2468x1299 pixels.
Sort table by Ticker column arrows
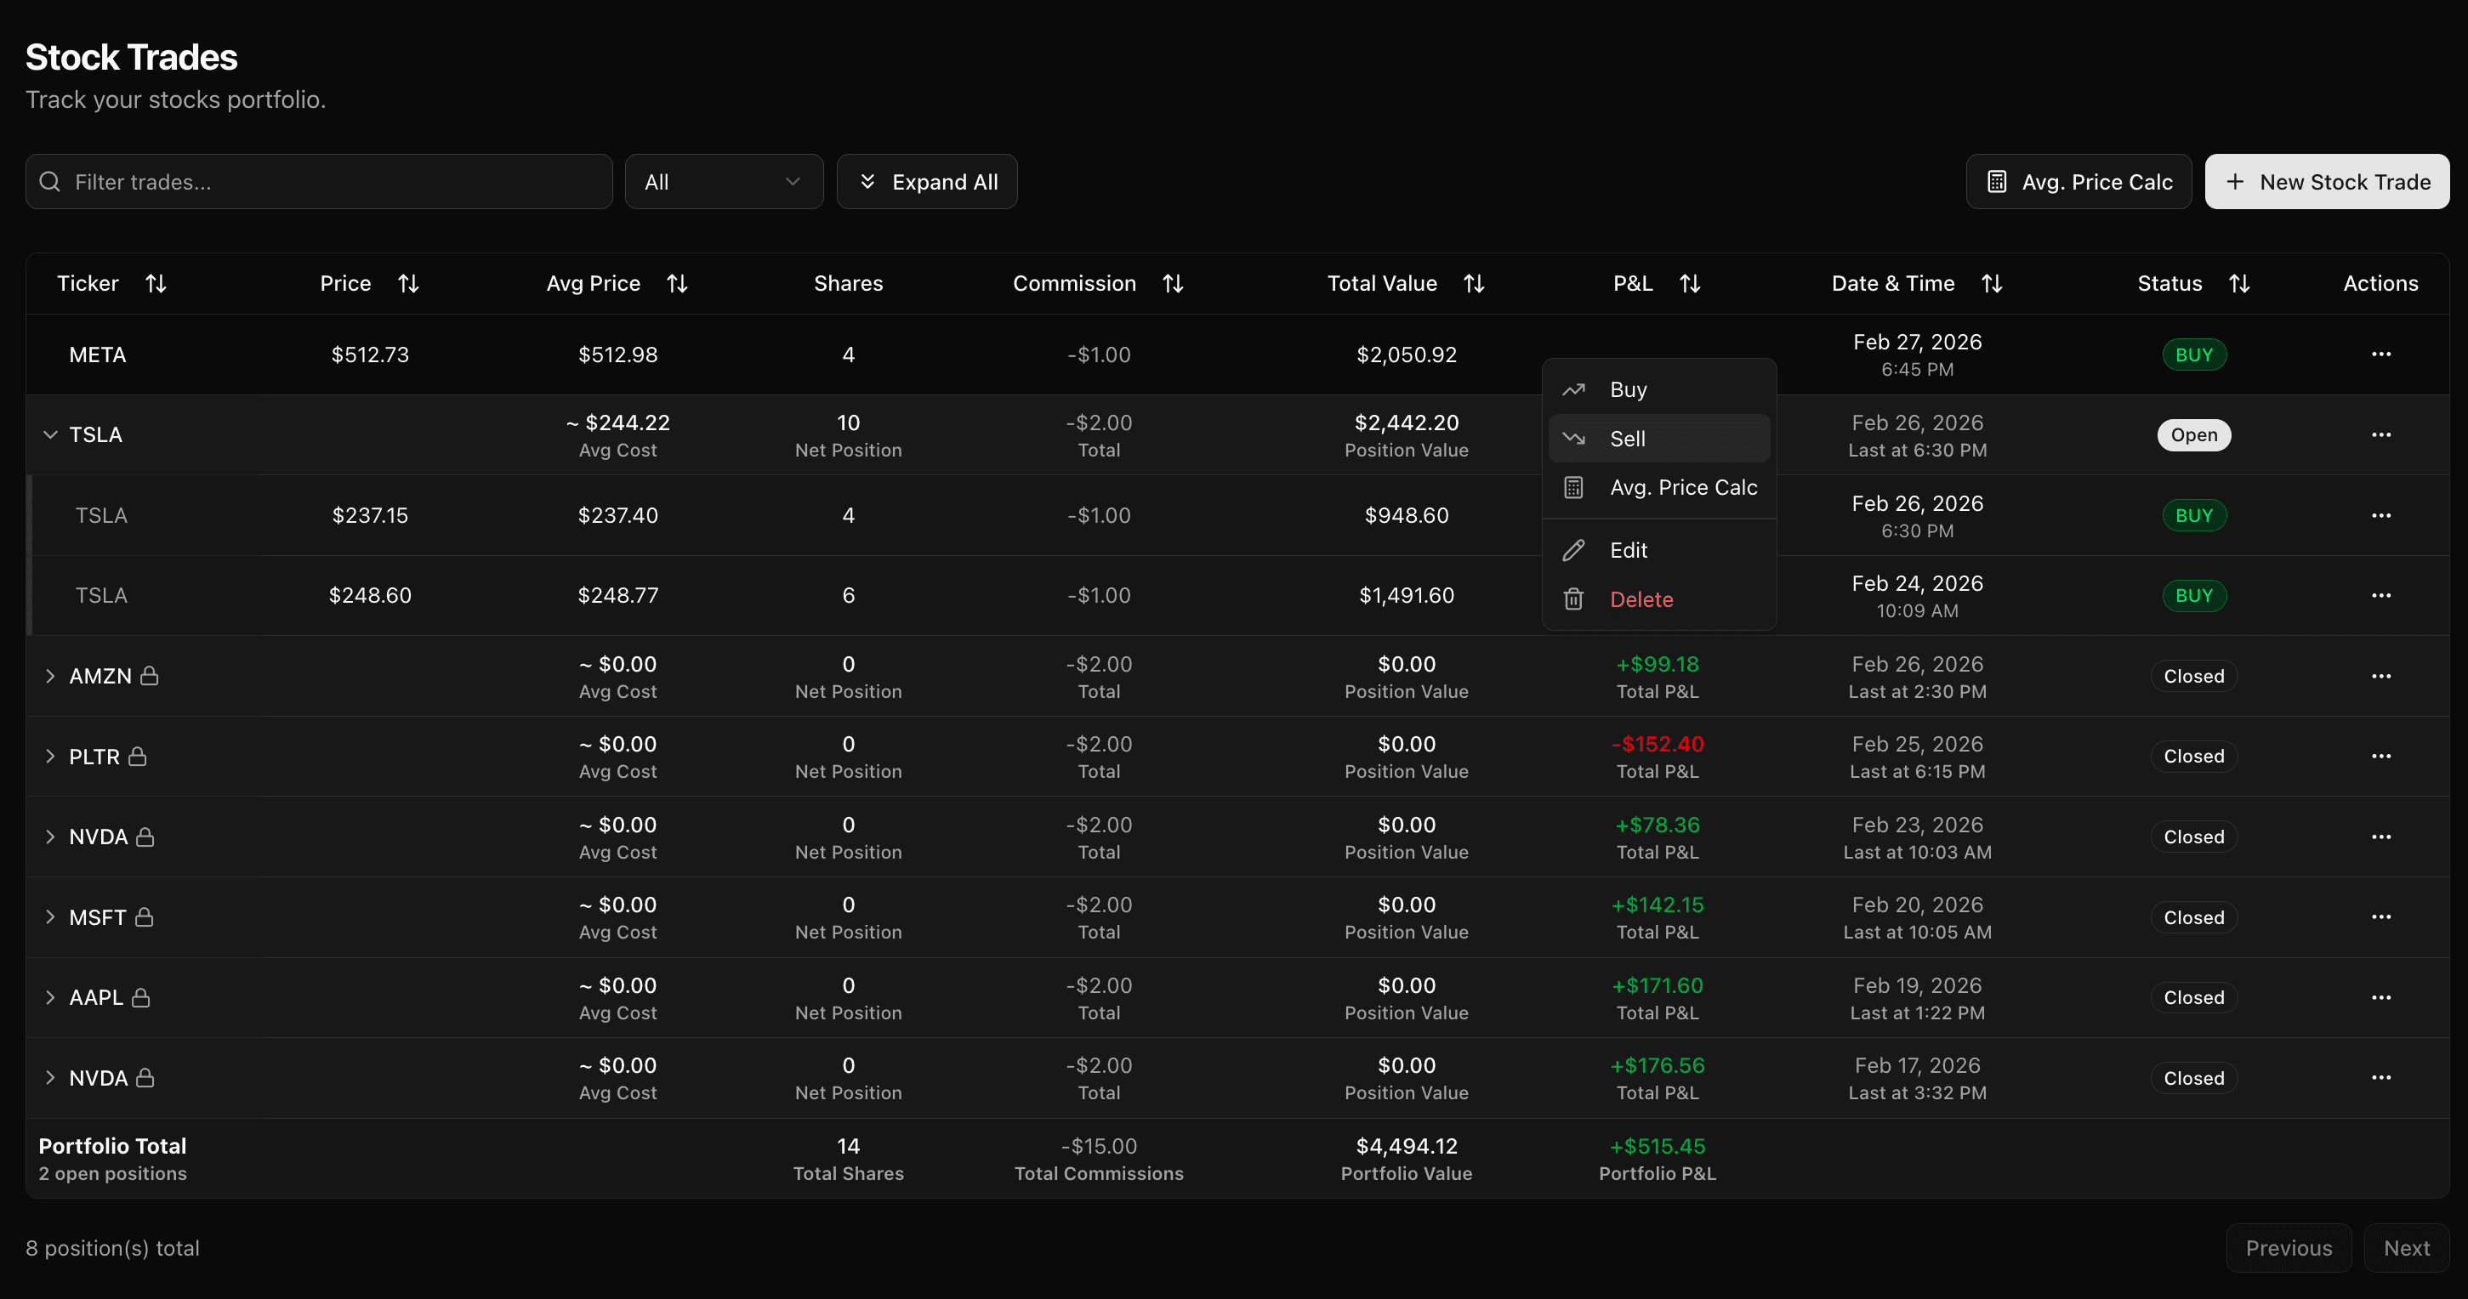coord(156,284)
